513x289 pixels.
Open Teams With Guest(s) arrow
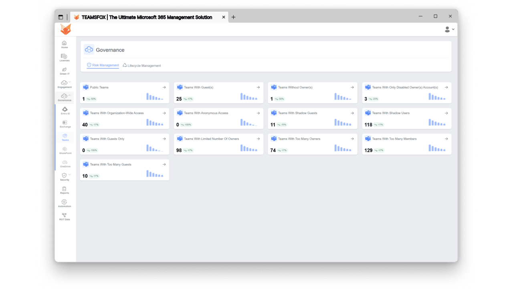coord(258,87)
